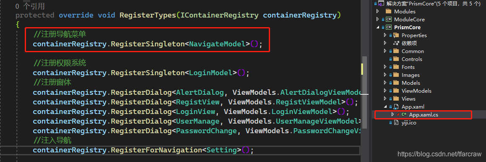Select the Images folder label
The width and height of the screenshot is (486, 162).
click(x=411, y=75)
